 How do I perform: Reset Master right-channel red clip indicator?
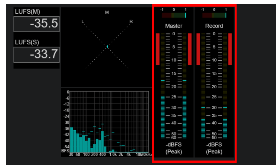[190, 49]
